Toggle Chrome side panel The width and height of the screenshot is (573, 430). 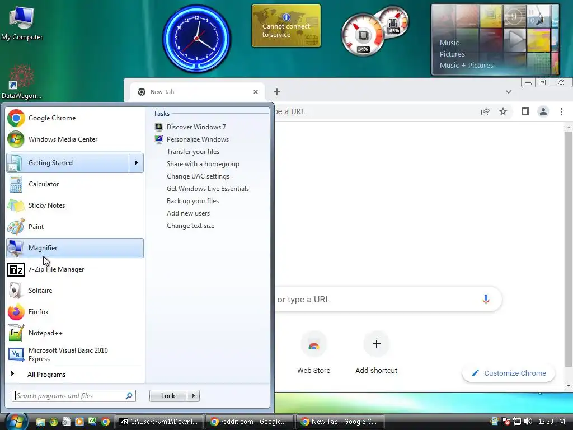tap(525, 111)
